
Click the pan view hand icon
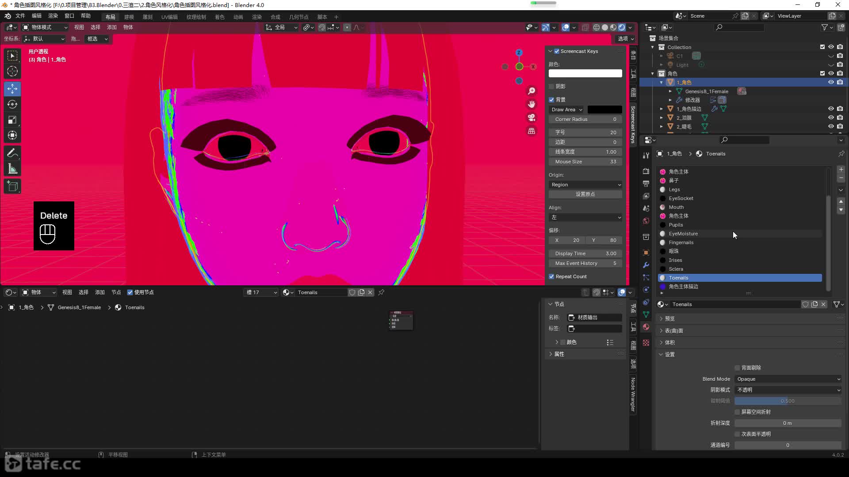(532, 104)
